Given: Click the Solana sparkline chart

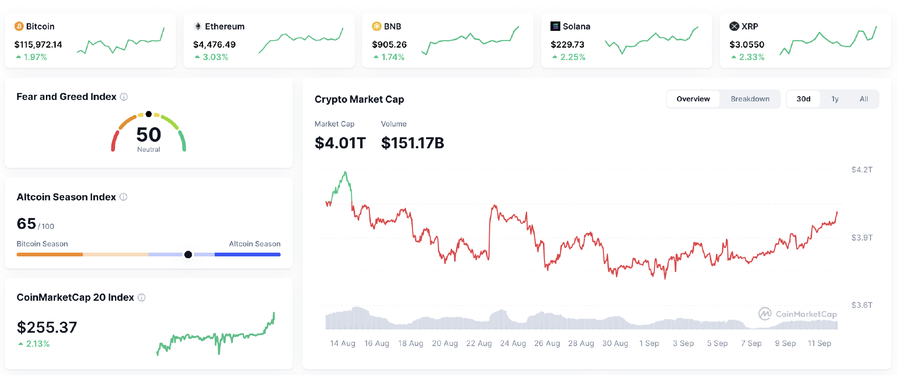Looking at the screenshot, I should coord(651,41).
